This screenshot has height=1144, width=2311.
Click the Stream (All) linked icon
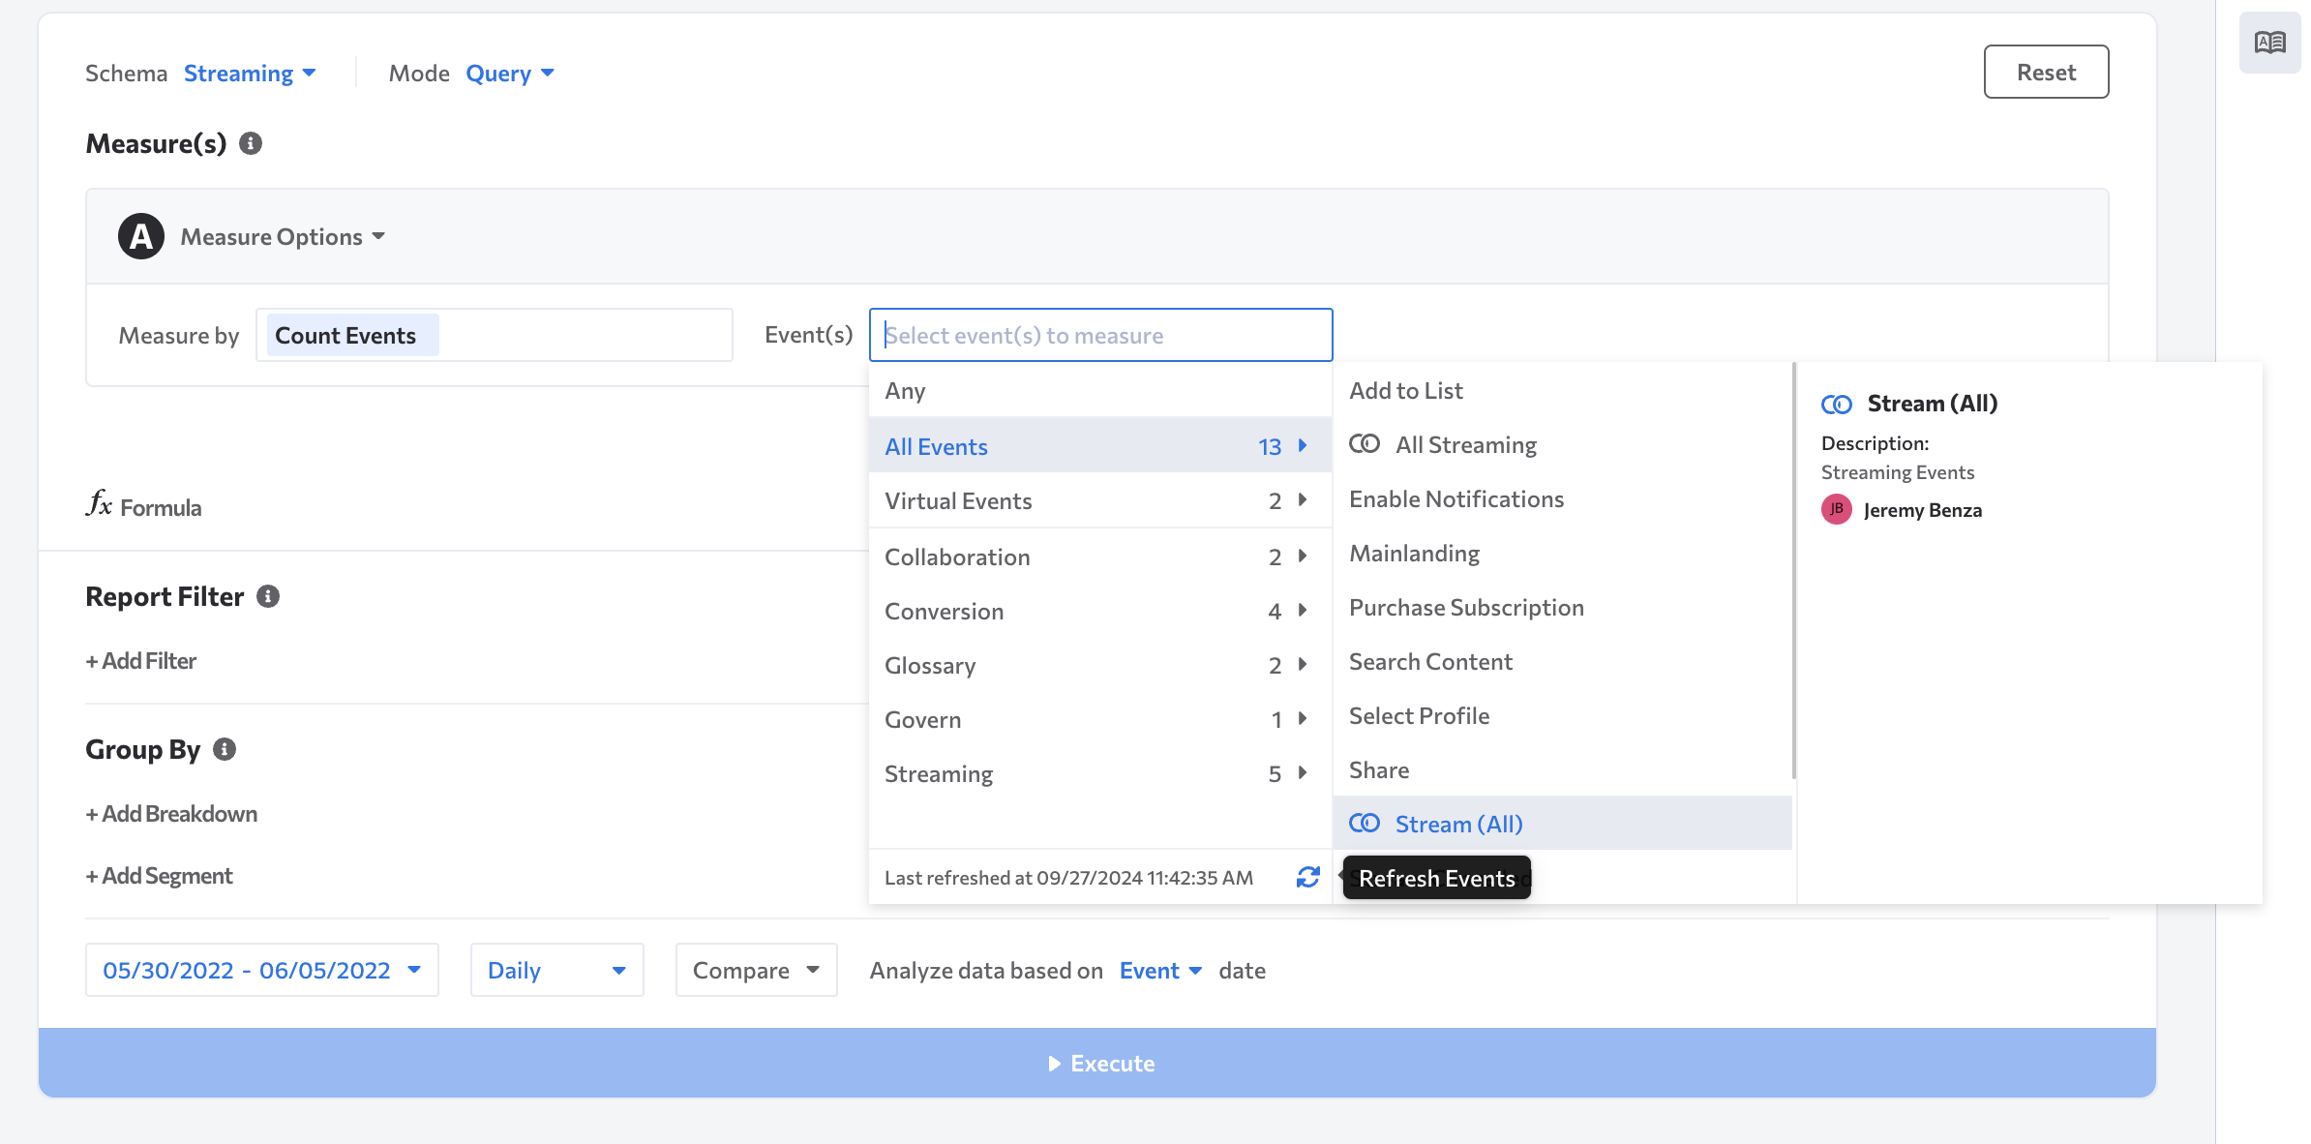[x=1365, y=823]
